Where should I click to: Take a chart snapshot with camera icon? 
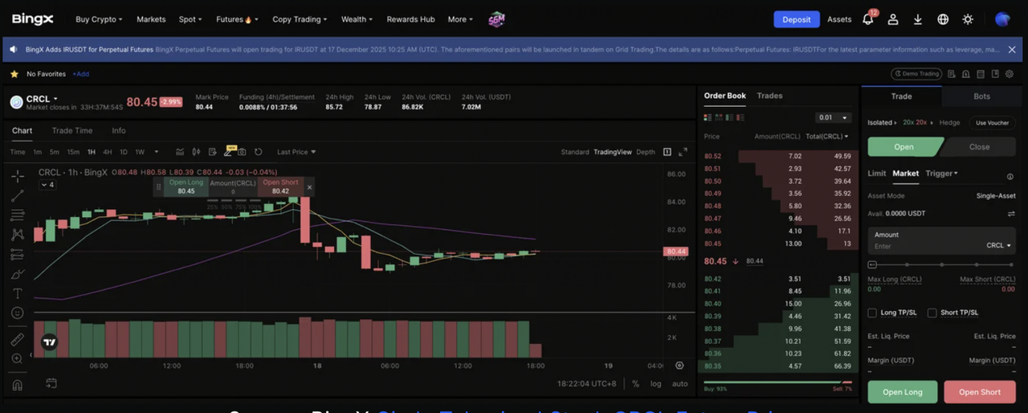pyautogui.click(x=241, y=152)
